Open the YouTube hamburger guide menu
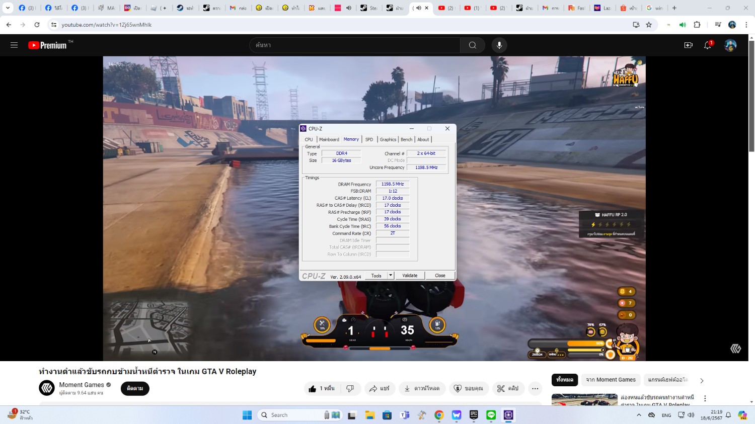Image resolution: width=755 pixels, height=424 pixels. 14,45
